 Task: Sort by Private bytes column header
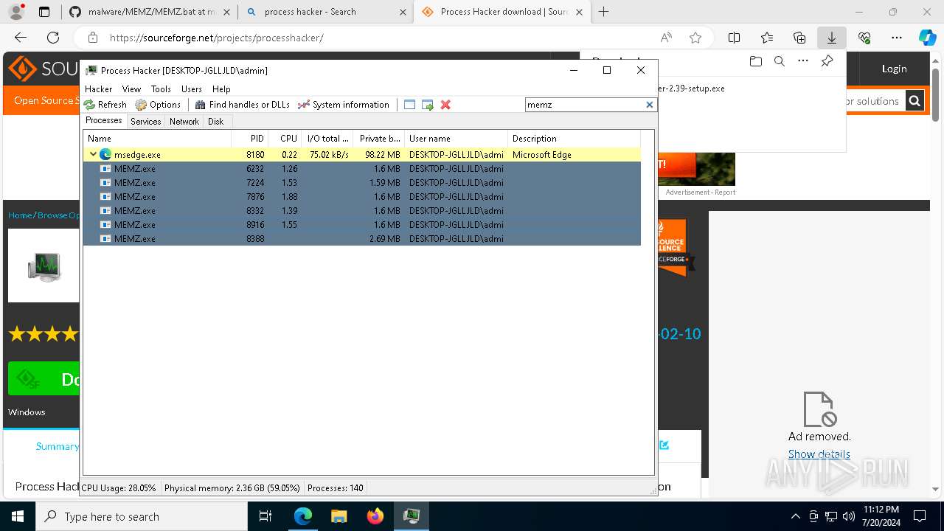[x=379, y=139]
